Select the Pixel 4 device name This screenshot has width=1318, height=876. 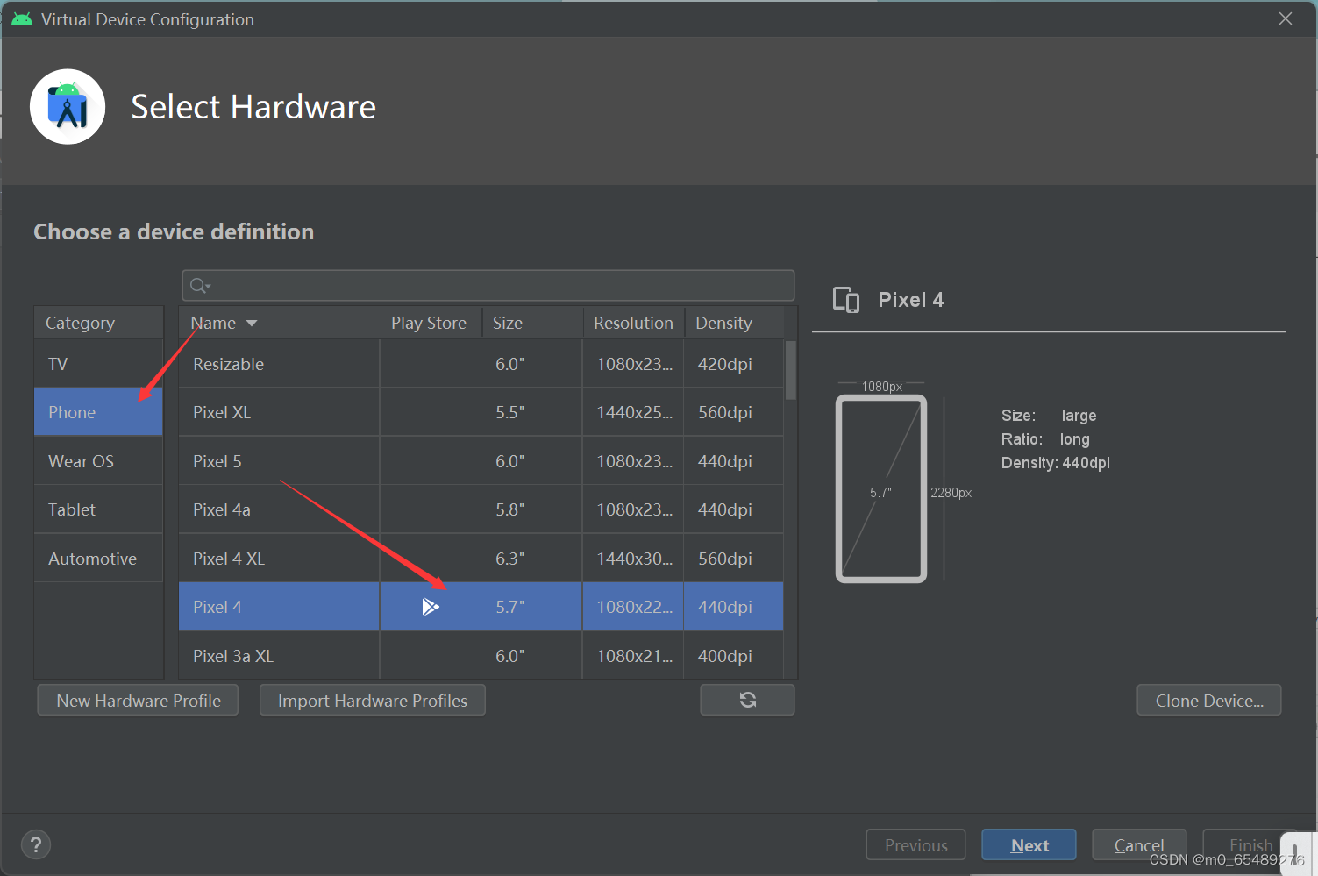(x=217, y=607)
